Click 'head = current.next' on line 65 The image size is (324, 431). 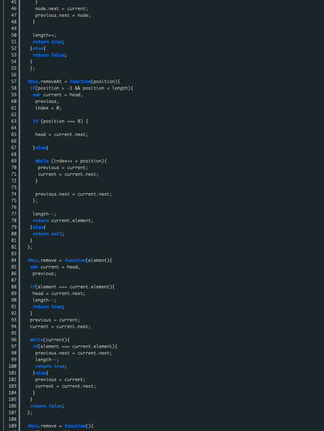61,134
